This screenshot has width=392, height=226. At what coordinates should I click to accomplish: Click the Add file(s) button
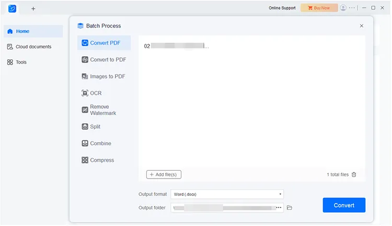(x=164, y=174)
